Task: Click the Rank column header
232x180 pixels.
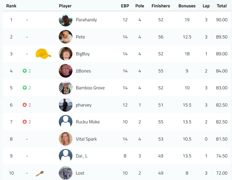Action: (11, 6)
